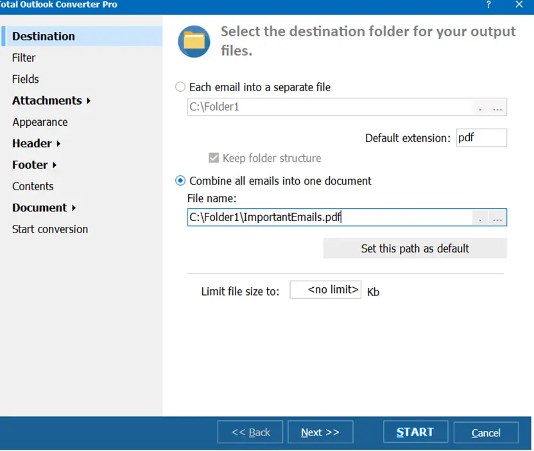Open the '...' browser beside the File name field
This screenshot has width=534, height=451.
tap(497, 217)
